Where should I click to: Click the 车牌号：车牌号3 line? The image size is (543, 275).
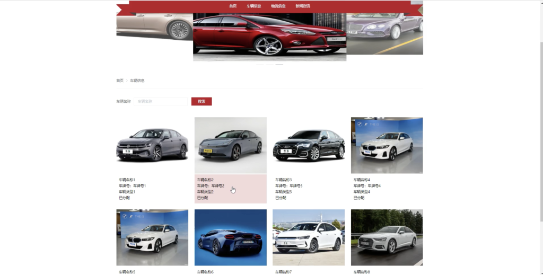point(289,186)
